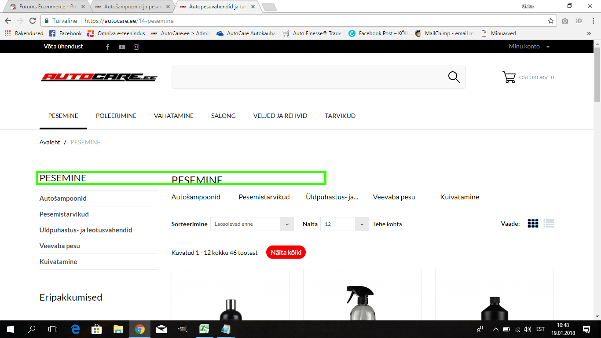Open Näita items-per-page dropdown
Image resolution: width=601 pixels, height=338 pixels.
(x=344, y=224)
